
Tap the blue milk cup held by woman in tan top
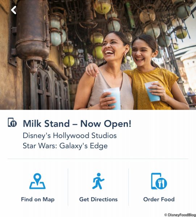point(112,98)
